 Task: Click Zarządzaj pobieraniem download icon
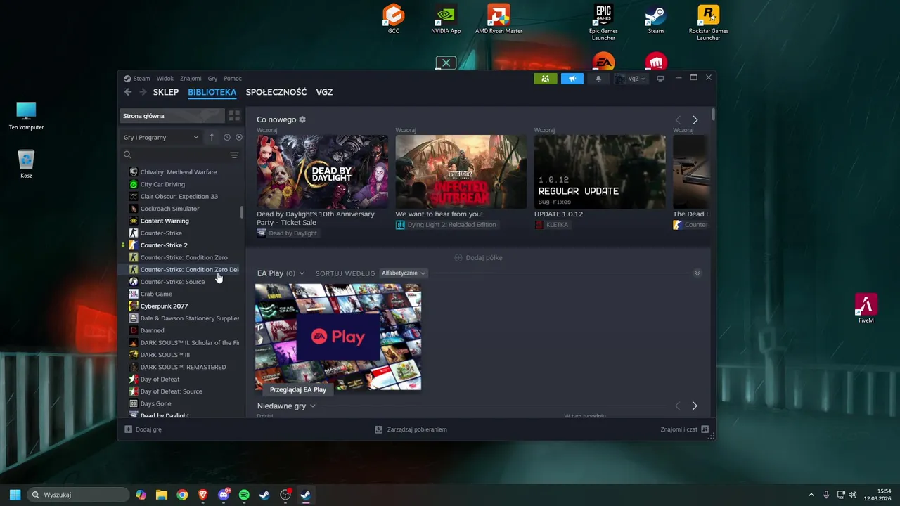coord(379,429)
